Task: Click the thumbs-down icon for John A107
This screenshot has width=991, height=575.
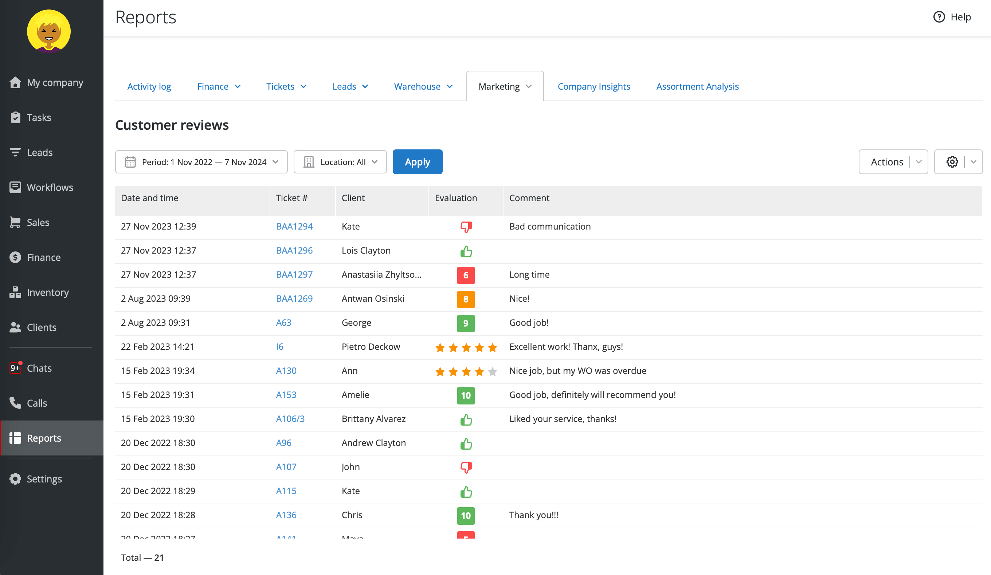Action: pyautogui.click(x=466, y=467)
